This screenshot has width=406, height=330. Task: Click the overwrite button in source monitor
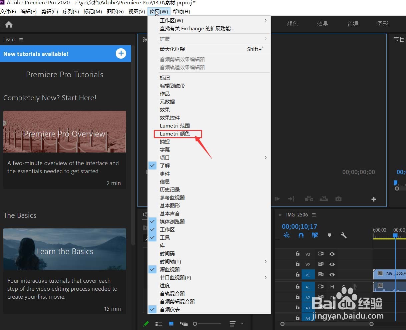point(324,199)
